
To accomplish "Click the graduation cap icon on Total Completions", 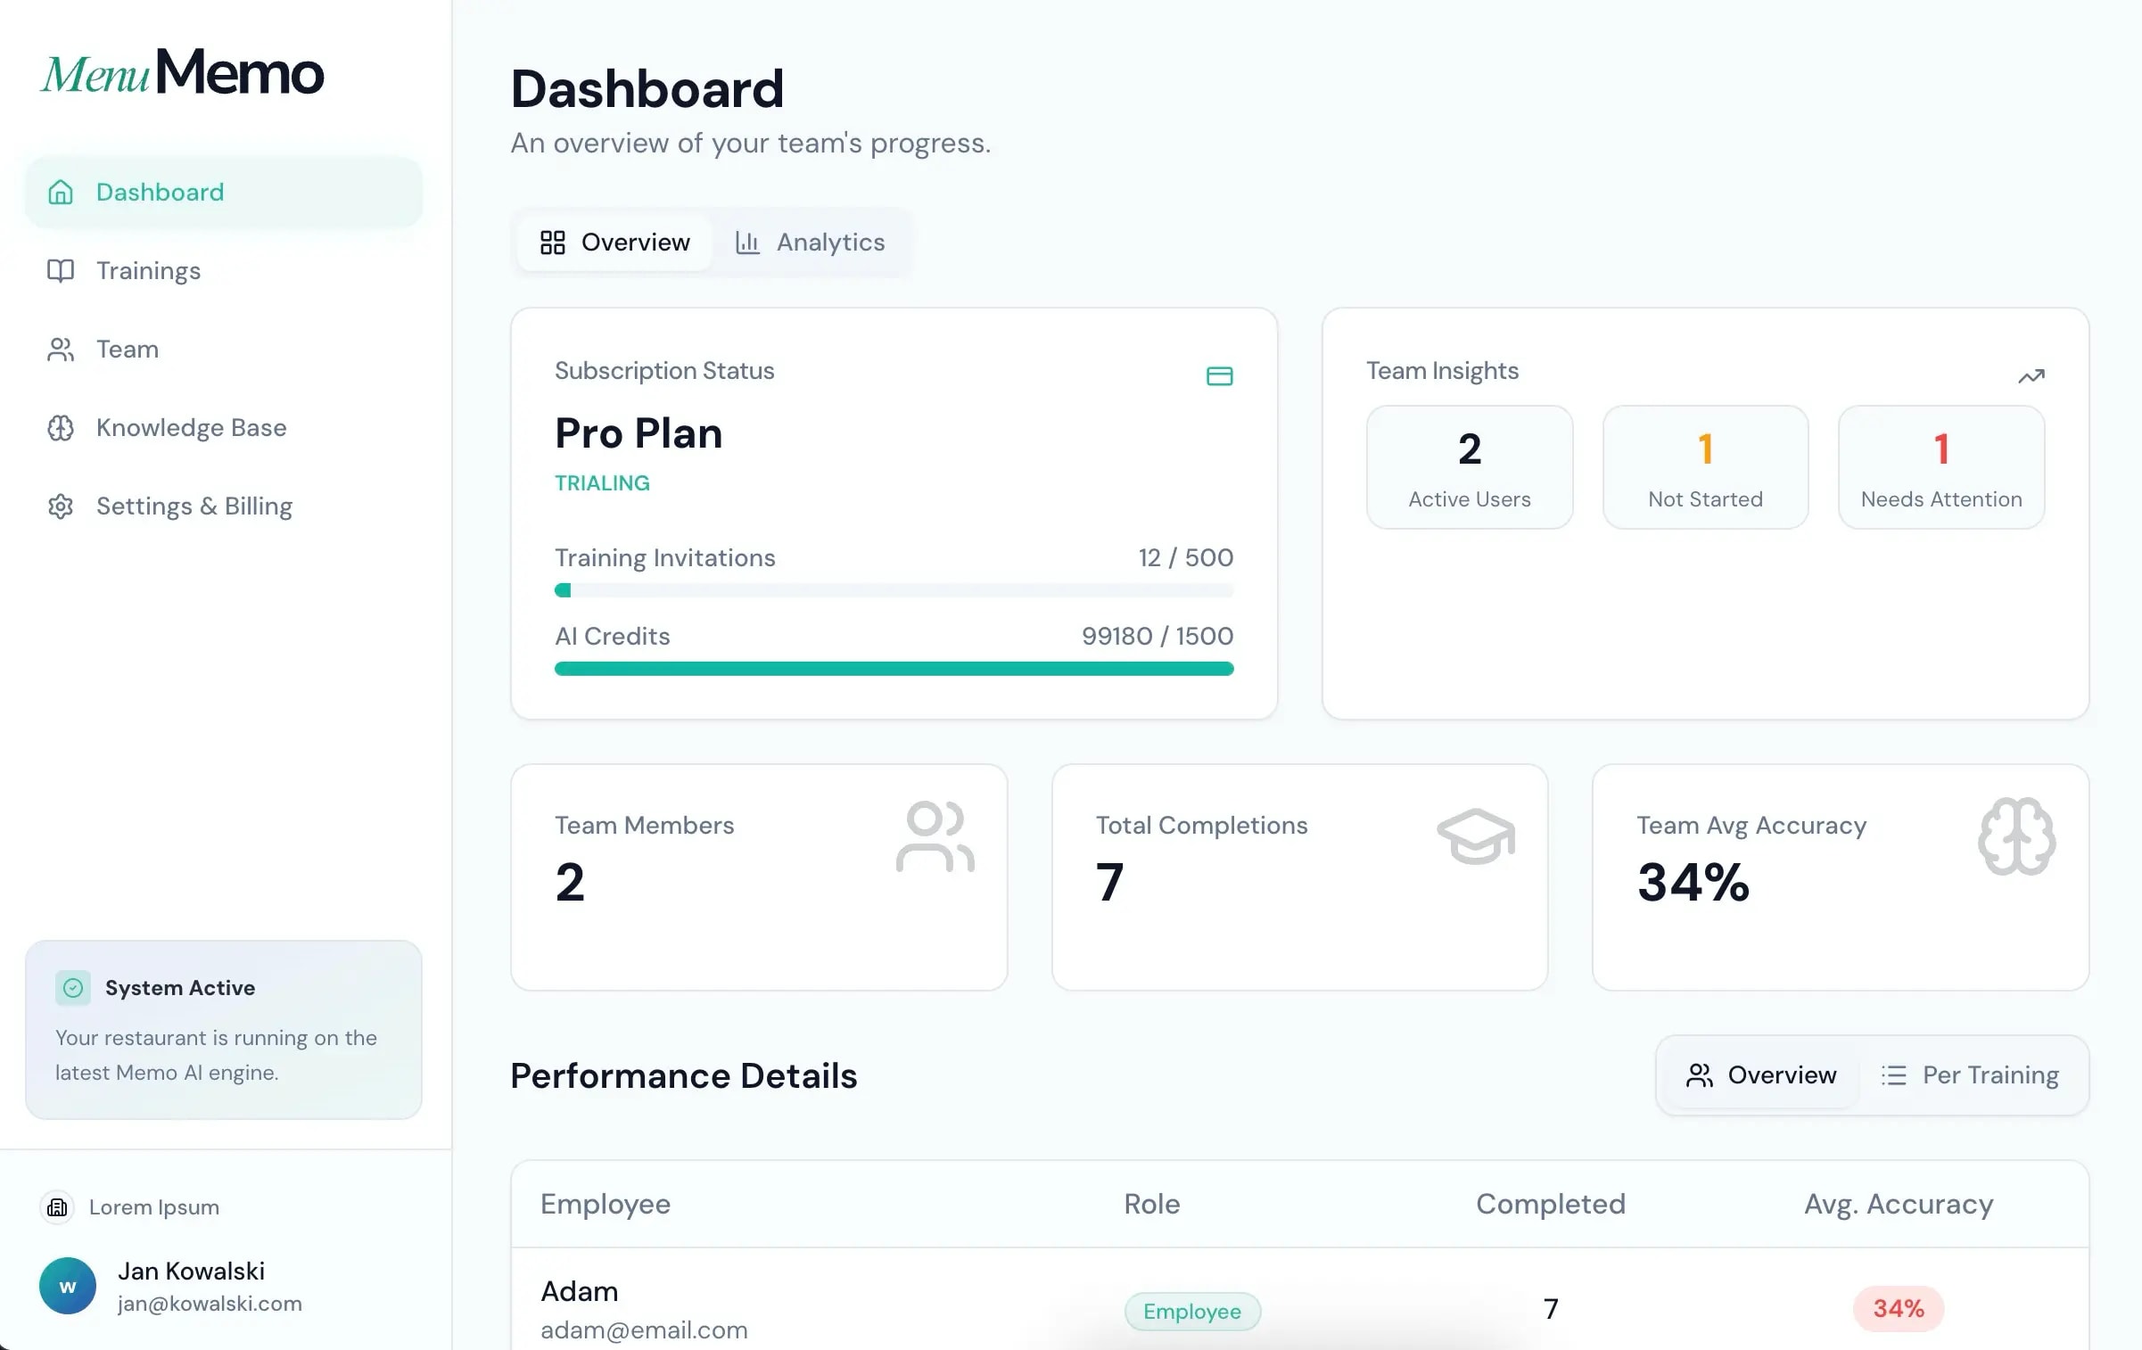I will pos(1477,836).
